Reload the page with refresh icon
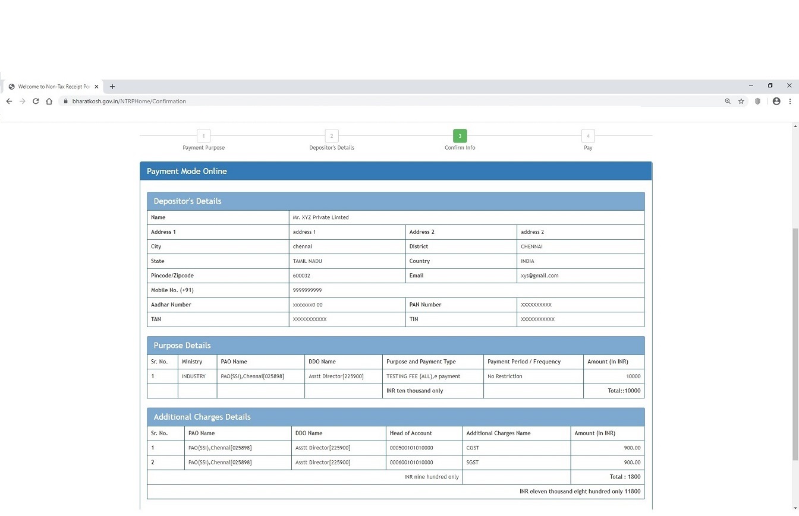Viewport: 799px width, 516px height. pyautogui.click(x=36, y=102)
